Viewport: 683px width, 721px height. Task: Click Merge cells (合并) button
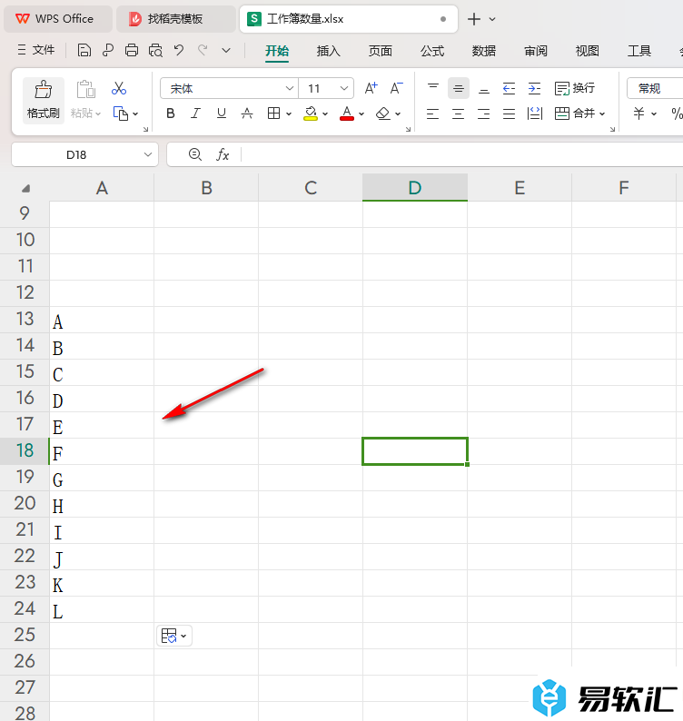click(575, 114)
